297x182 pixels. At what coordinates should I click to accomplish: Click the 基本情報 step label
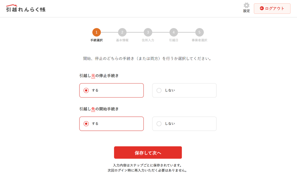click(122, 40)
